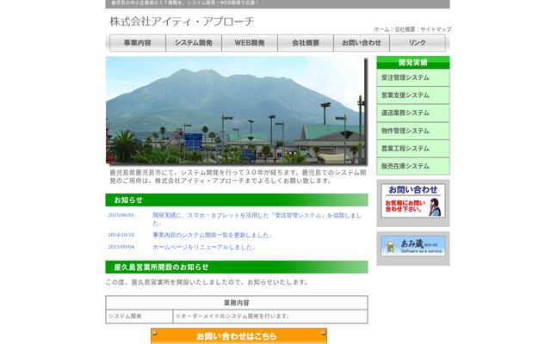Click the Sakurajima mountain header photo
Image resolution: width=551 pixels, height=344 pixels.
click(236, 110)
